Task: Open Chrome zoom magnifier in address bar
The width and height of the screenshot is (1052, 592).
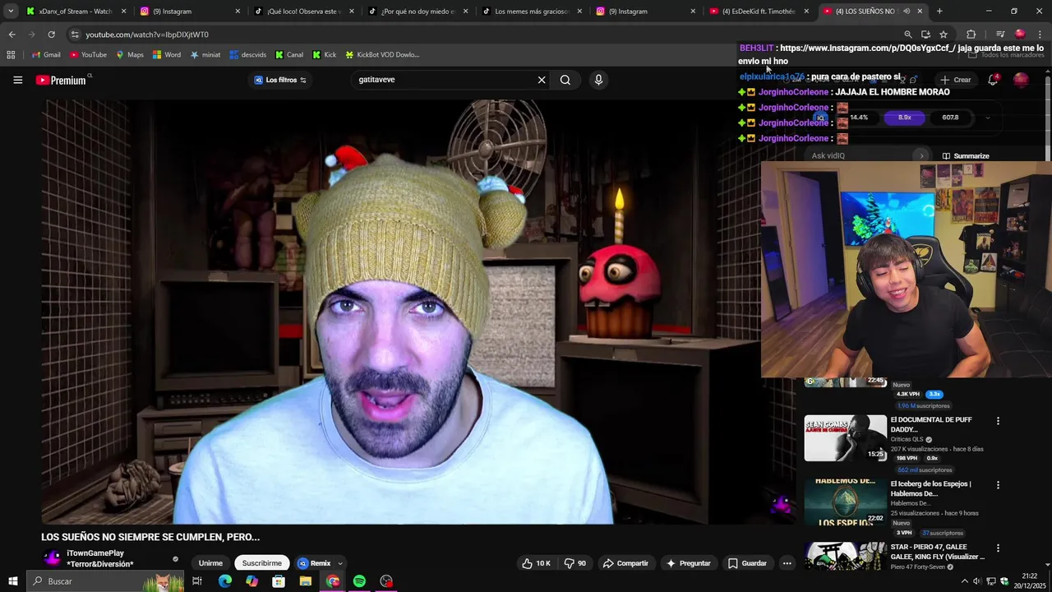Action: tap(907, 35)
